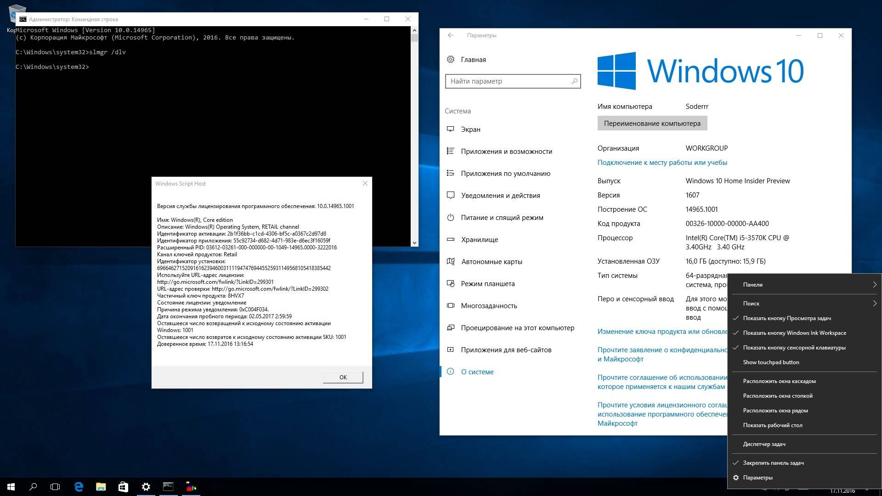
Task: Open Подключение к месту работы или учебы link
Action: 662,163
